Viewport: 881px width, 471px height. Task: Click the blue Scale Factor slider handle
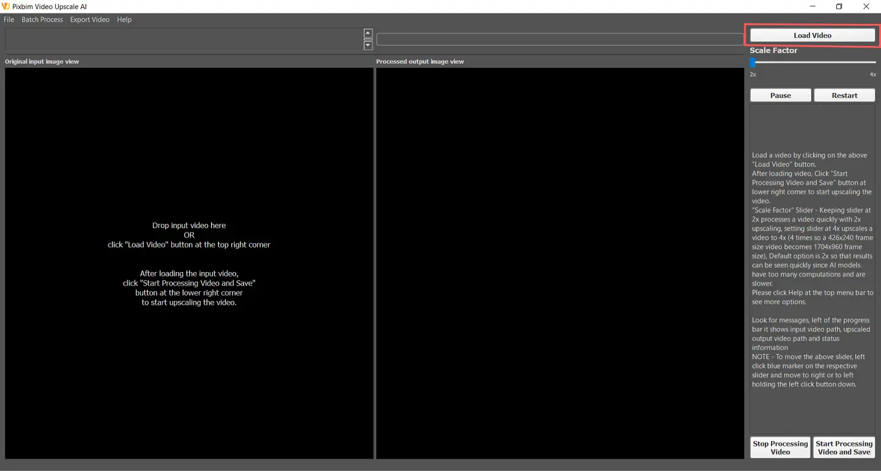tap(753, 62)
